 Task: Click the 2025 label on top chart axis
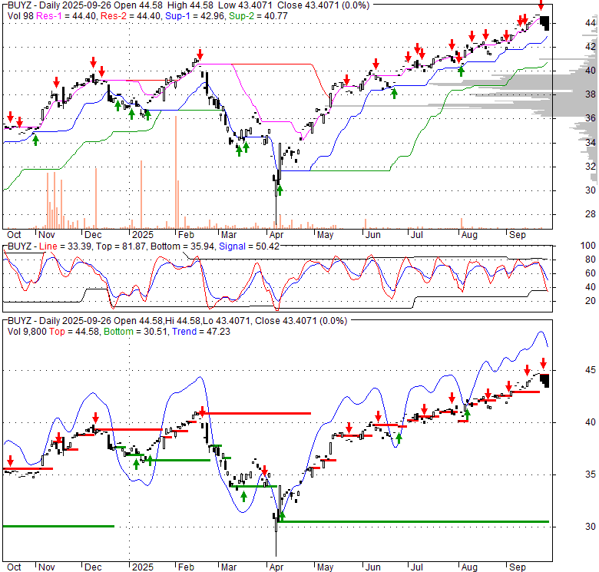(x=143, y=235)
